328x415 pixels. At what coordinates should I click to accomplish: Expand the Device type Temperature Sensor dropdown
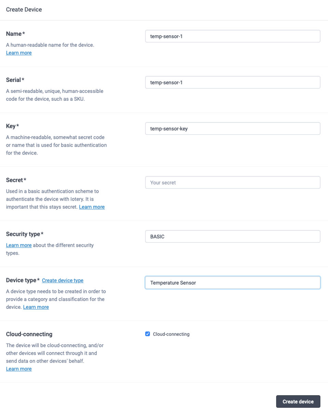[x=233, y=283]
